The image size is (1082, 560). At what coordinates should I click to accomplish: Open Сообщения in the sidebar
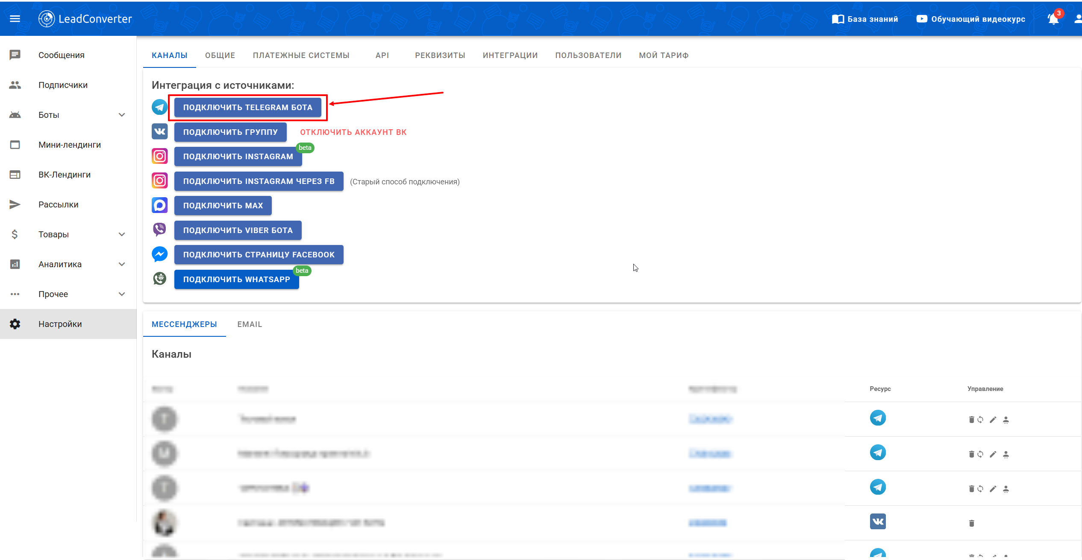click(x=61, y=55)
